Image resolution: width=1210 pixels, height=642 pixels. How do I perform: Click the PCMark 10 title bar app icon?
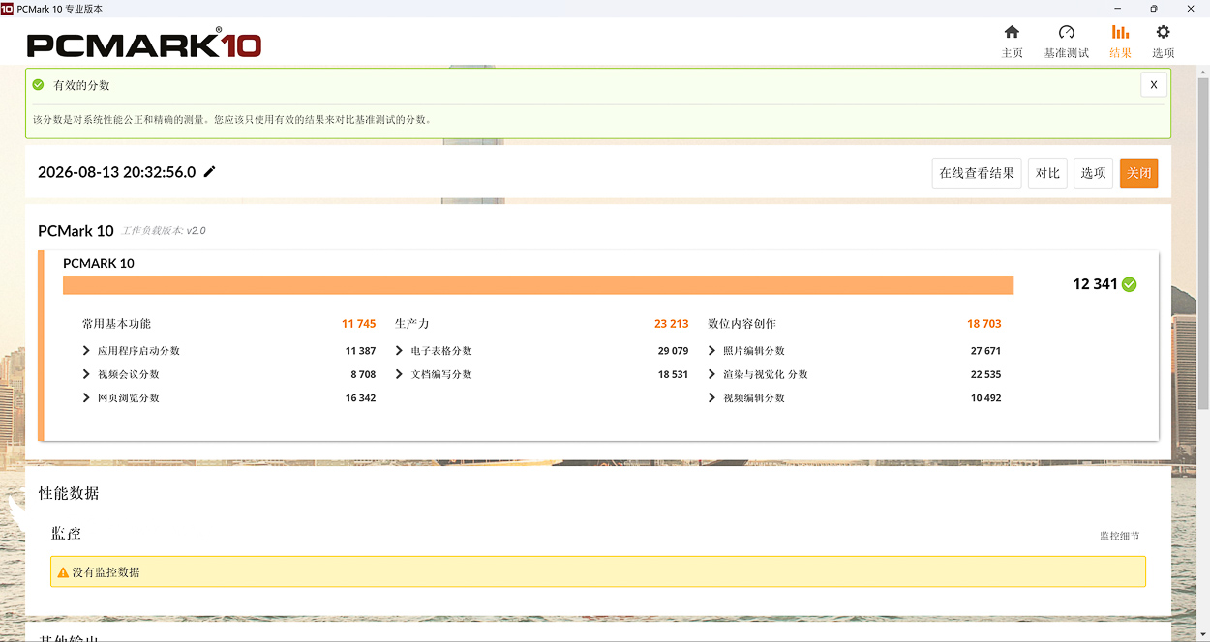click(x=7, y=8)
